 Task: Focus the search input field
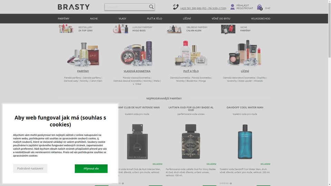pos(127,7)
